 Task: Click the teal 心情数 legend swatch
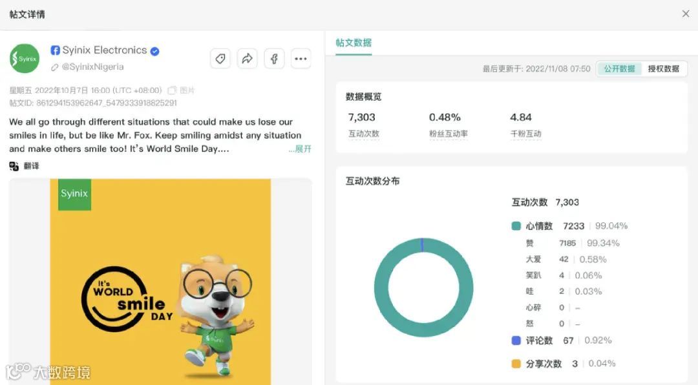516,226
